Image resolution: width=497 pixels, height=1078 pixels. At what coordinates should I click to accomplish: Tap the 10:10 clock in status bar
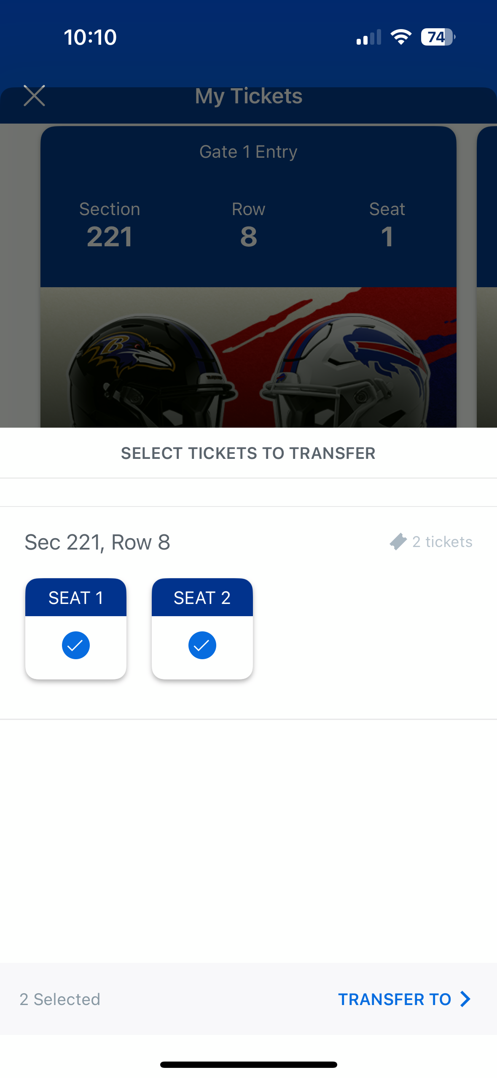pos(90,37)
